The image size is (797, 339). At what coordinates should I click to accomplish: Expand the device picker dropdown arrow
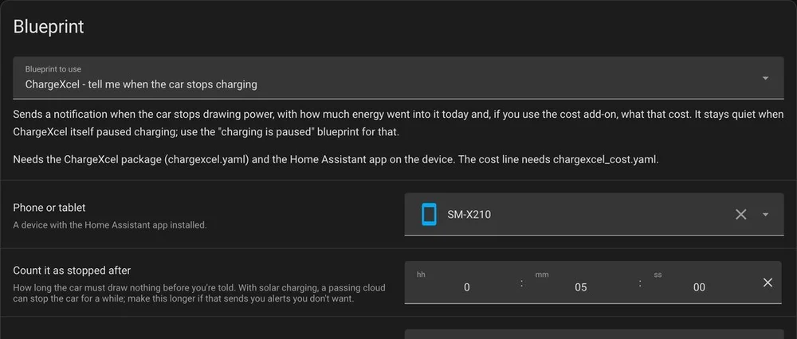[x=765, y=215]
